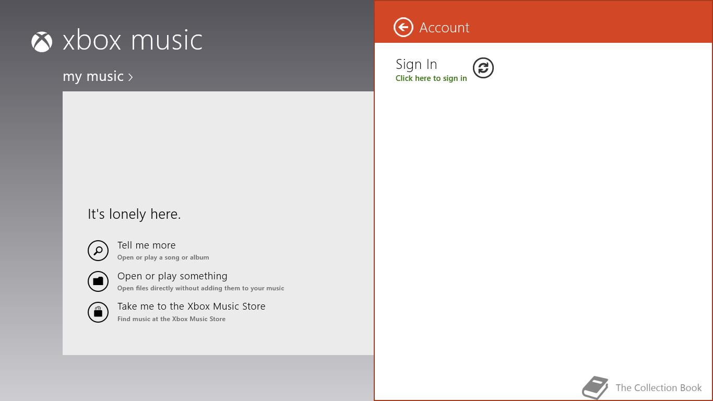Click 'Find music at the Xbox Music Store' text

pos(171,319)
